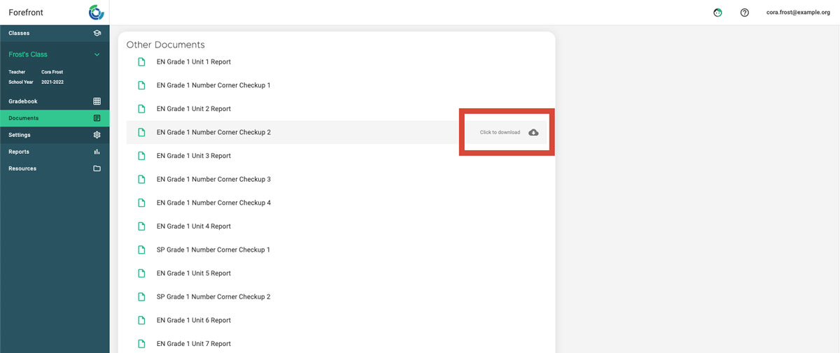
Task: Click file icon for EN Grade 1 Unit 7 Report
Action: [142, 344]
